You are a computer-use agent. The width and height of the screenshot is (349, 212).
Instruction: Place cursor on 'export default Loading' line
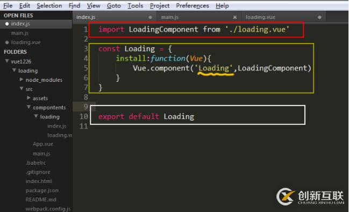coord(146,116)
